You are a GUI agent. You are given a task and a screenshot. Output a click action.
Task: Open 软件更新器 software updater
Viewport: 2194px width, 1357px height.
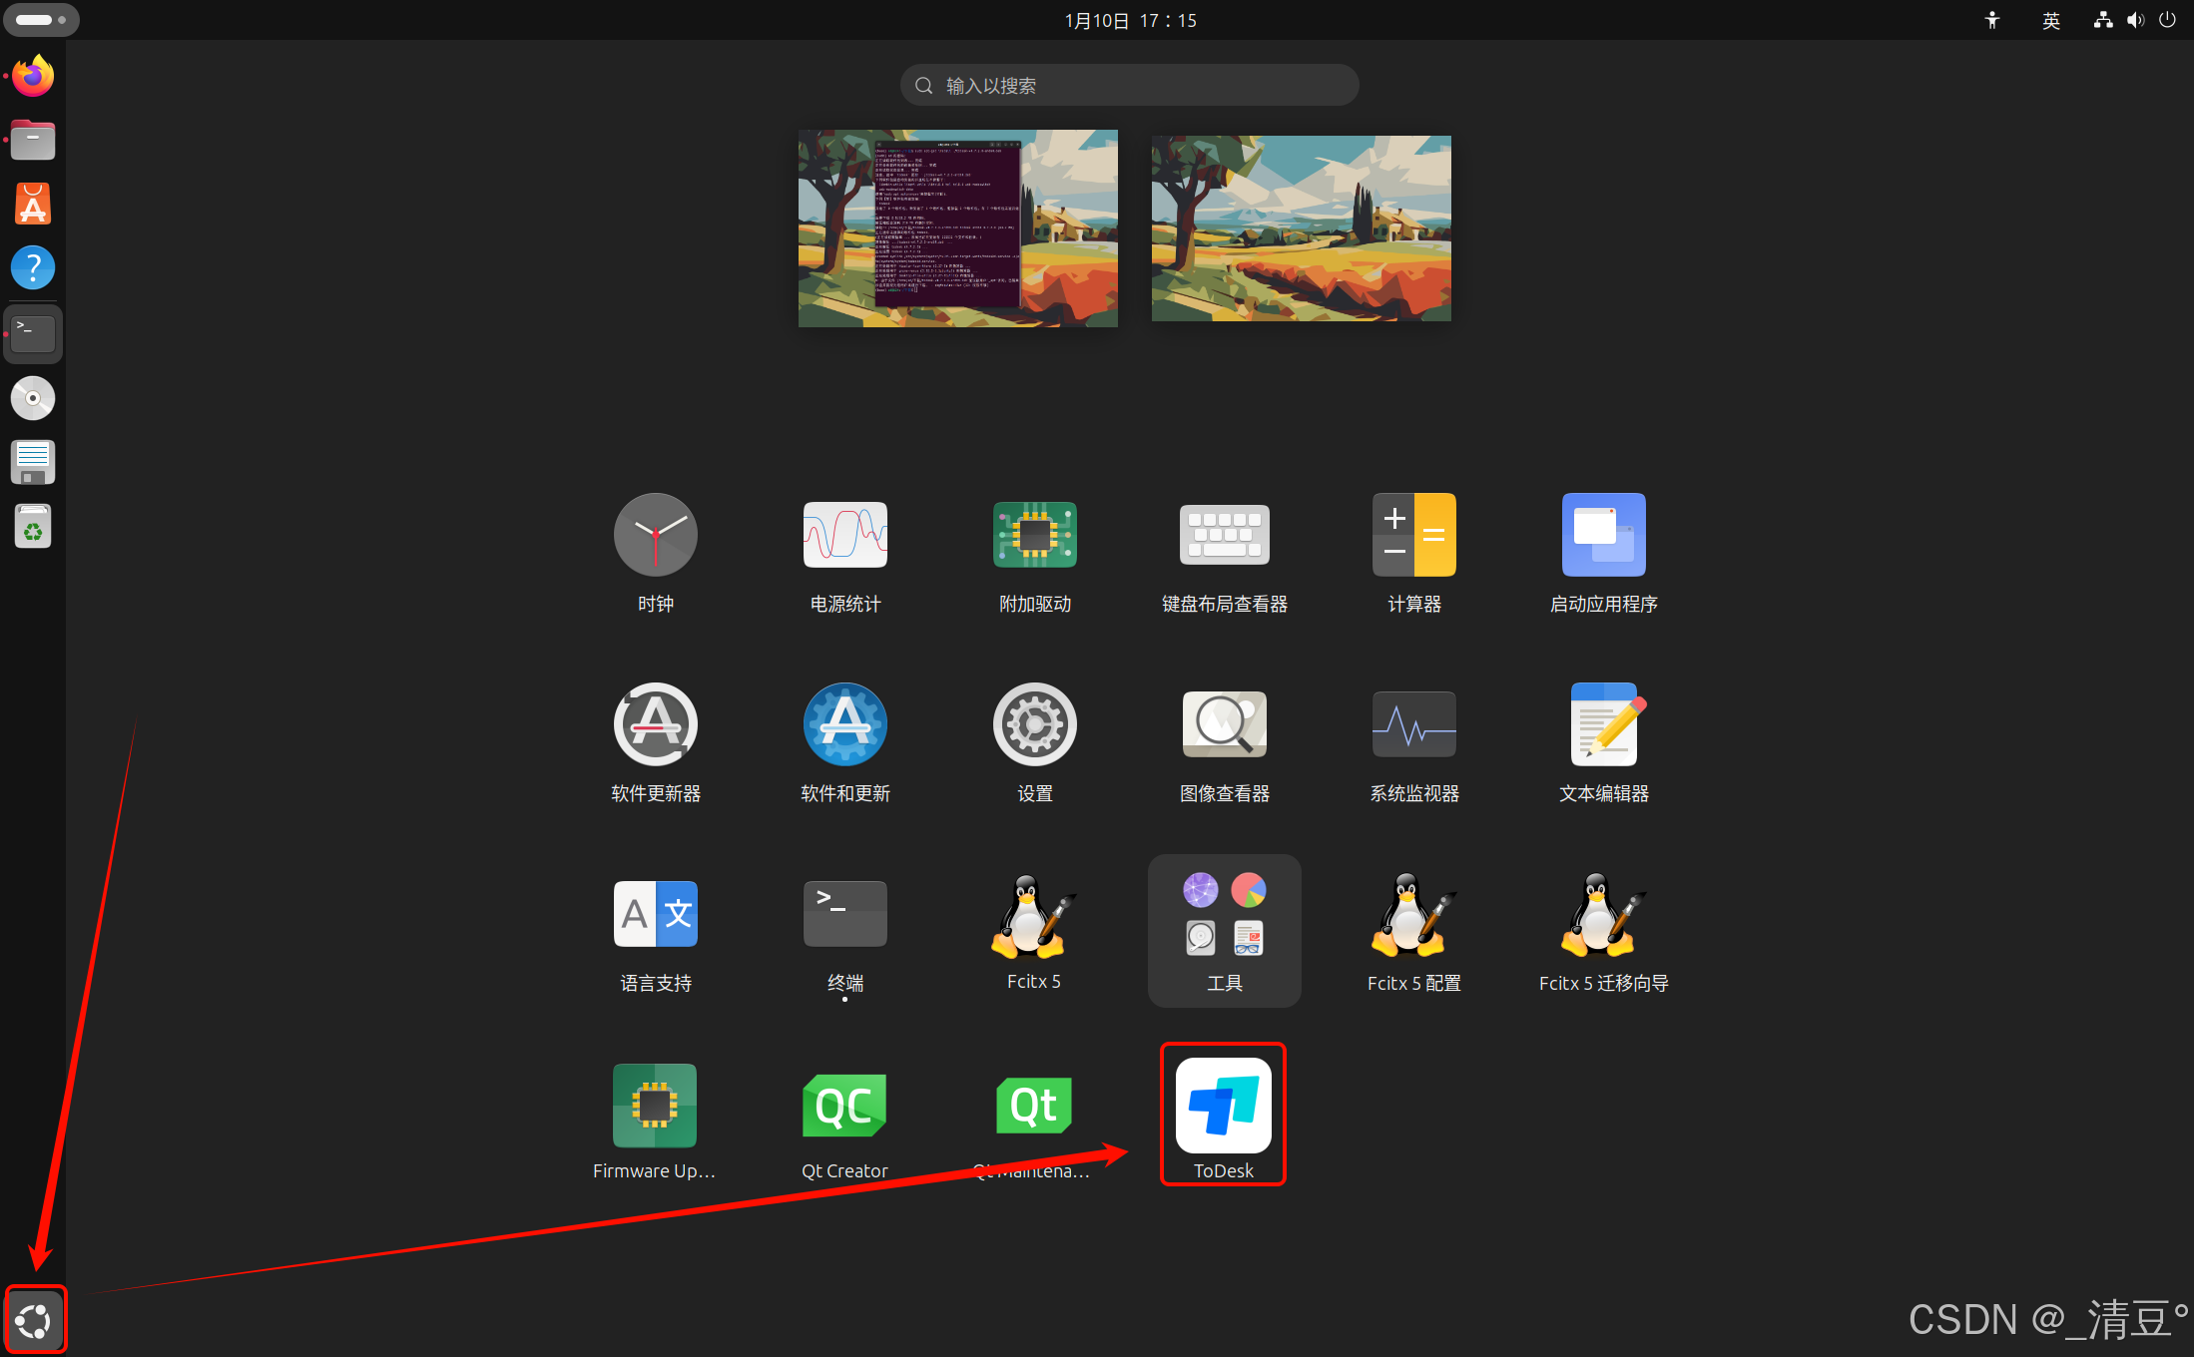coord(655,726)
